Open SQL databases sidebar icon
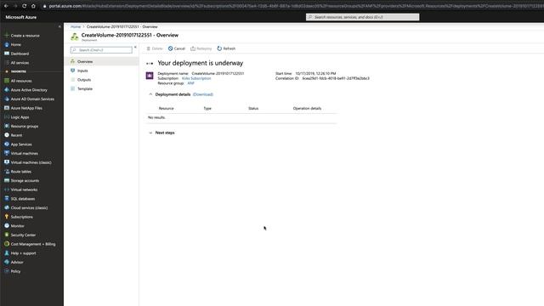The image size is (544, 306). coord(7,198)
